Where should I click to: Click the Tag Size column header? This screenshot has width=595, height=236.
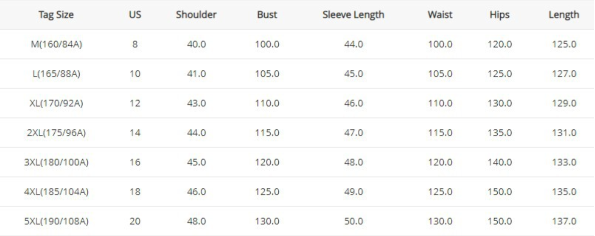pyautogui.click(x=56, y=15)
